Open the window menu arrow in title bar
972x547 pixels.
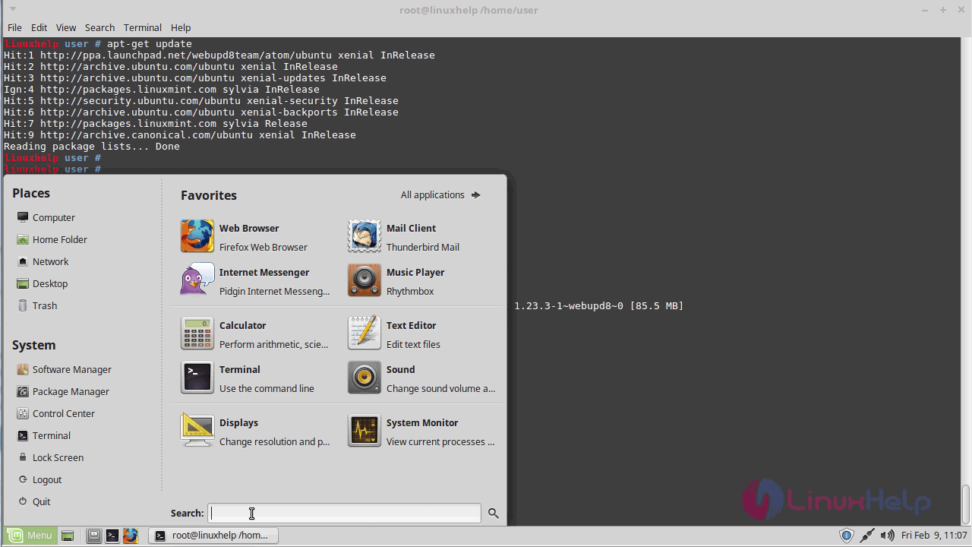13,10
